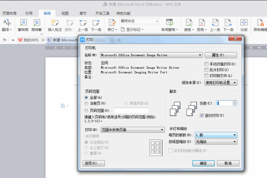Select 从上到下 order radio

pos(86,148)
